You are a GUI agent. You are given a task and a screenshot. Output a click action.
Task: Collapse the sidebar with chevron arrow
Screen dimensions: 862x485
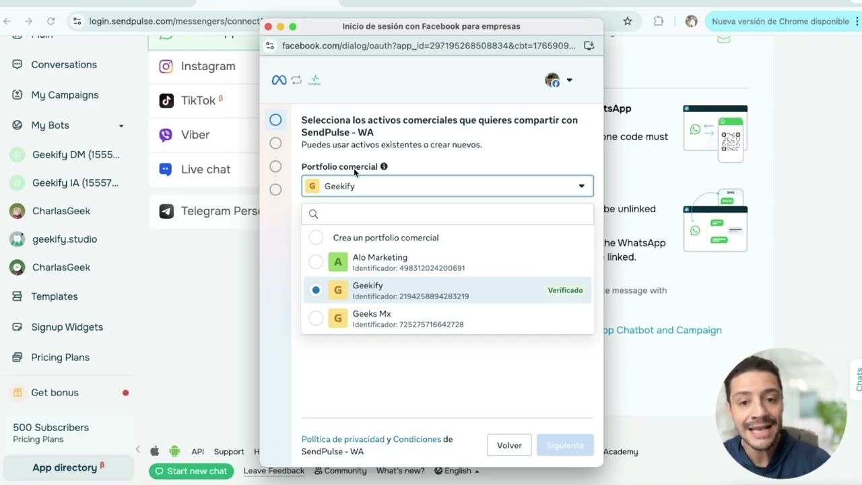pos(138,449)
